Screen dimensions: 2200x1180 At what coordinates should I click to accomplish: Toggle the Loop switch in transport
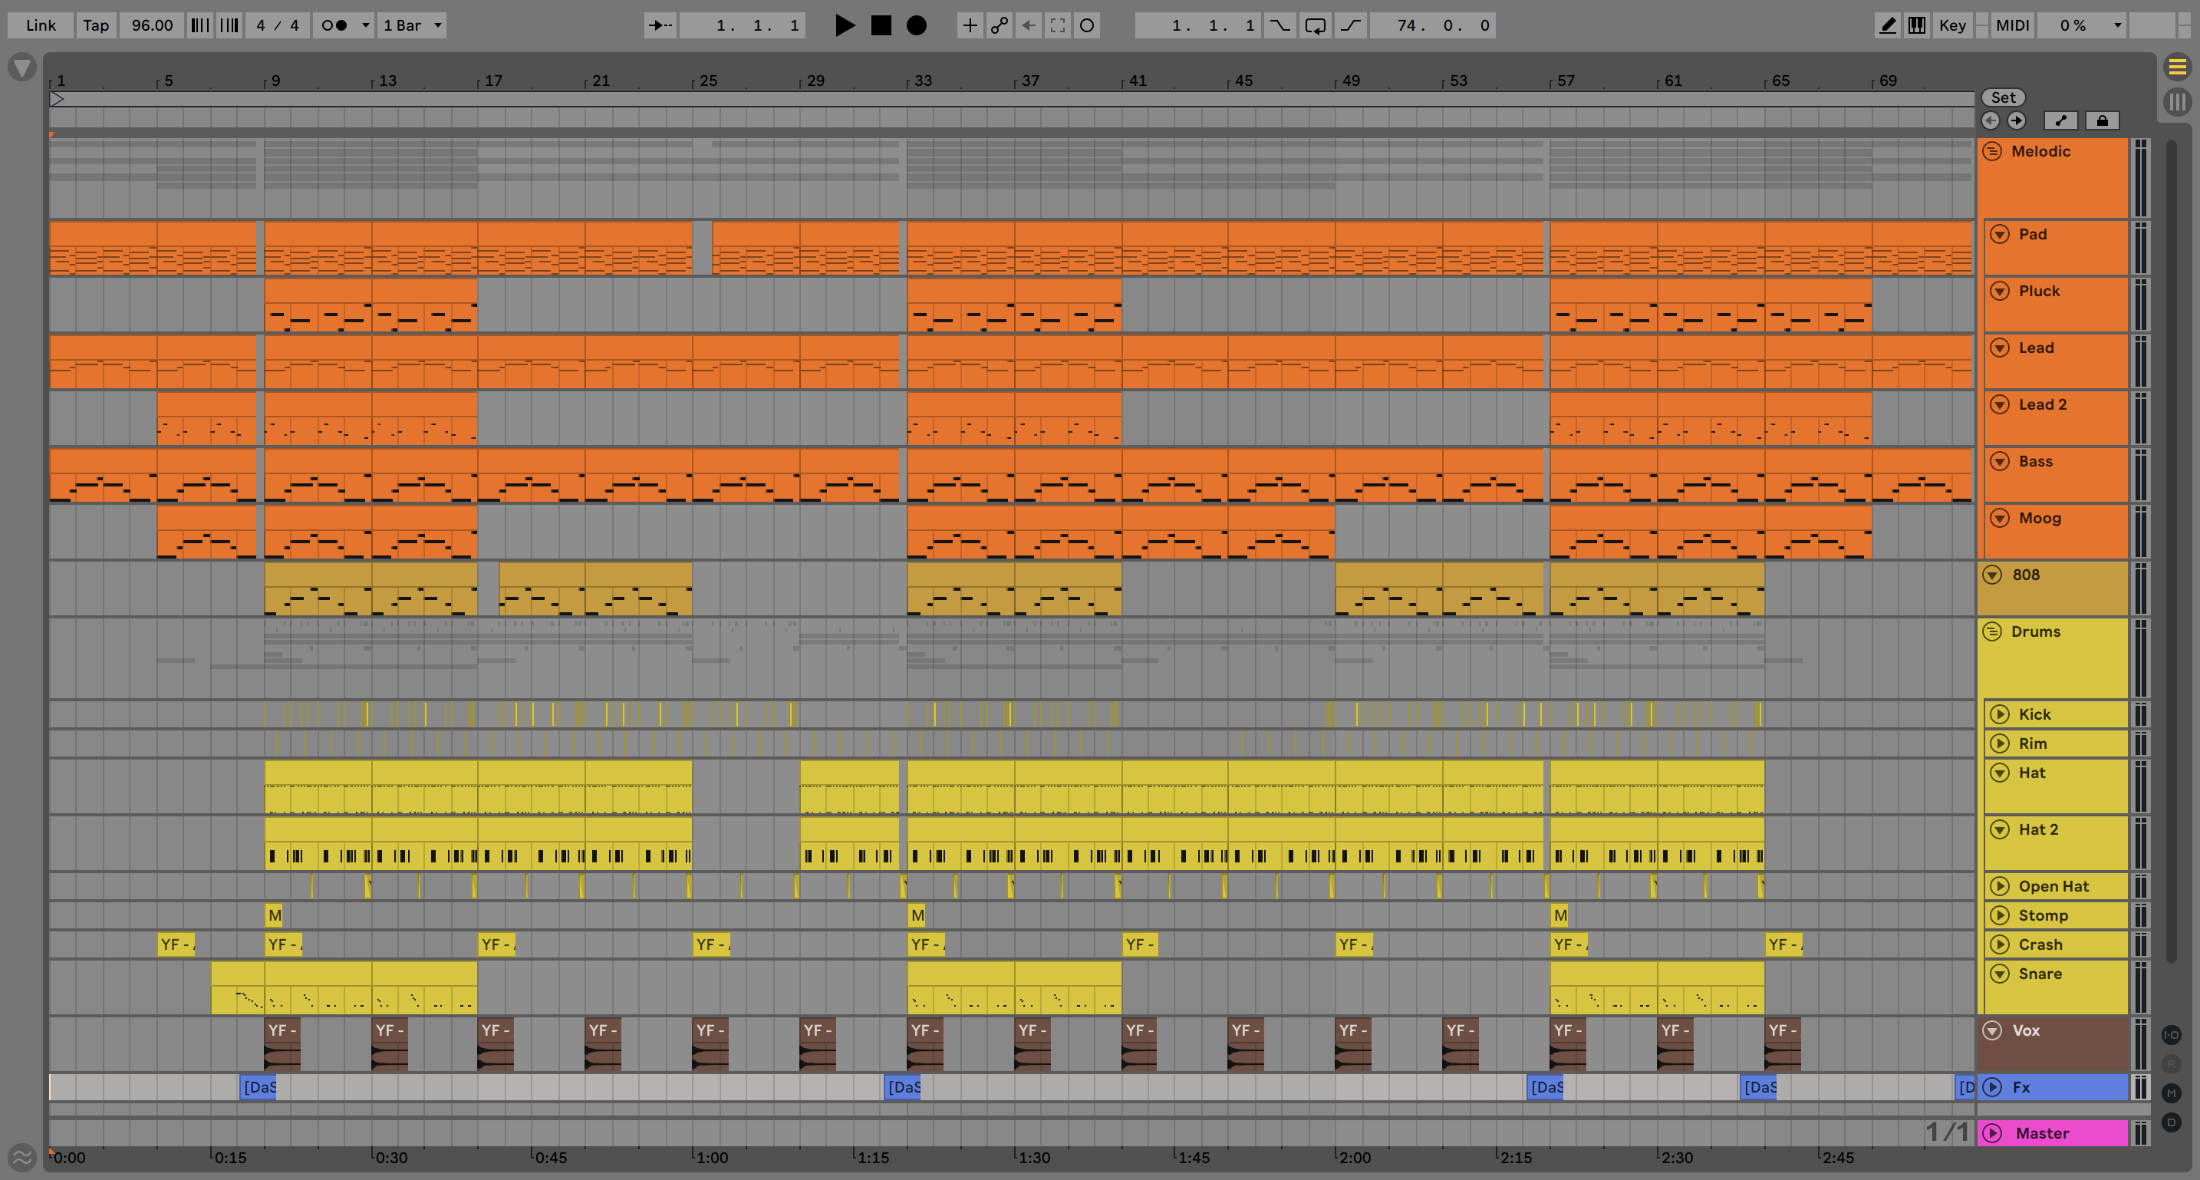[x=1316, y=25]
